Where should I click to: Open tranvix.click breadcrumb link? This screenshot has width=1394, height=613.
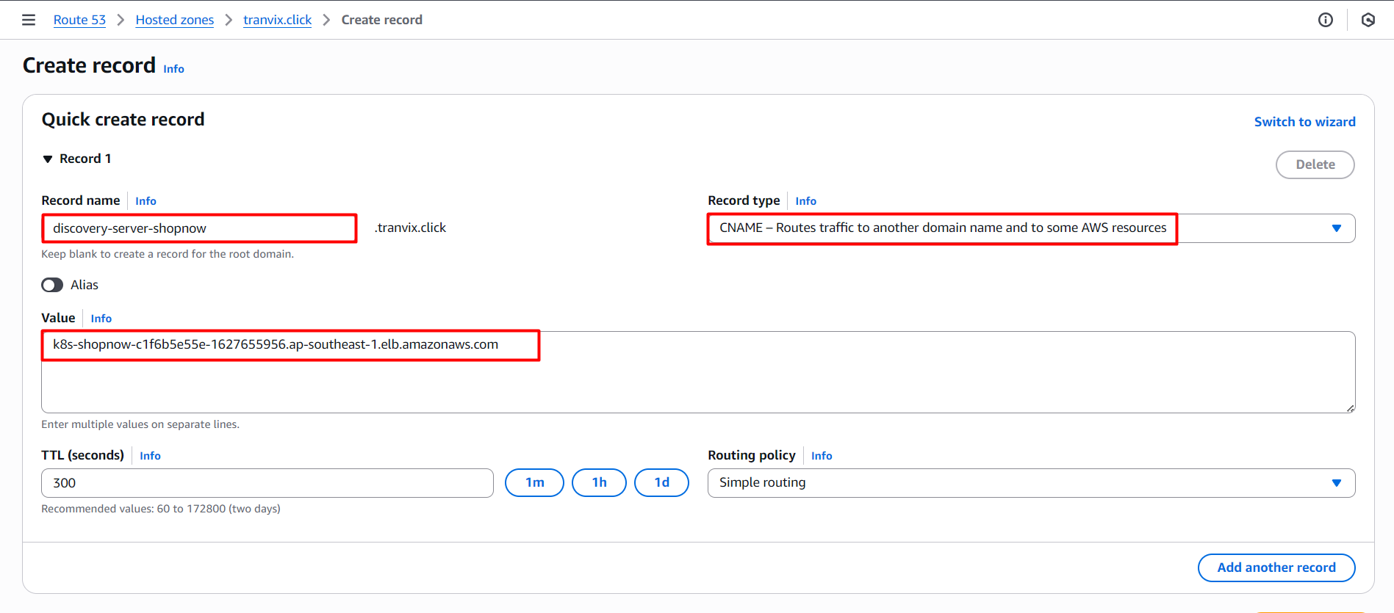point(277,20)
